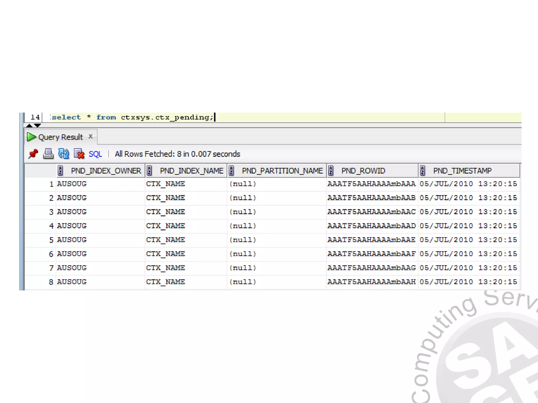The width and height of the screenshot is (538, 403).
Task: Select the (null) partition cell in row 4
Action: coord(243,226)
